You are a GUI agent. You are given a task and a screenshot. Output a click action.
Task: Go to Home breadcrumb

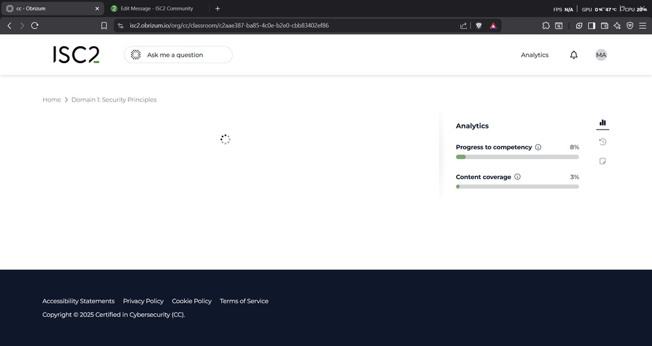[x=52, y=100]
